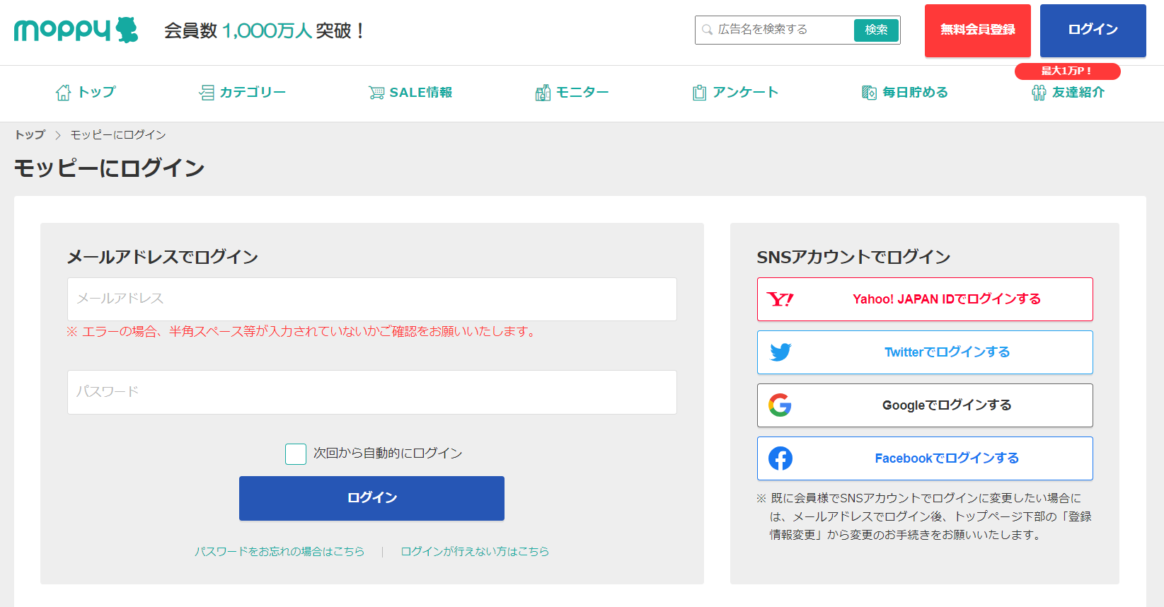Submit the form with blue ログイン button
Viewport: 1164px width, 607px height.
[371, 498]
